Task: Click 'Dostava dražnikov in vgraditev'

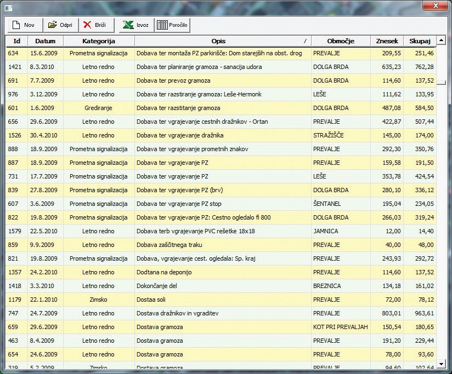Action: pos(177,313)
